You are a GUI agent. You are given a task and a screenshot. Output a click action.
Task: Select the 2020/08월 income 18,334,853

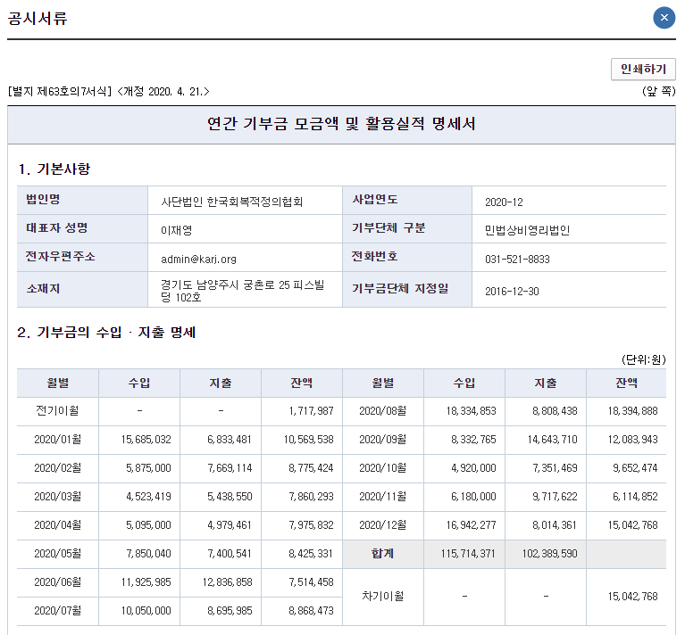tap(471, 411)
